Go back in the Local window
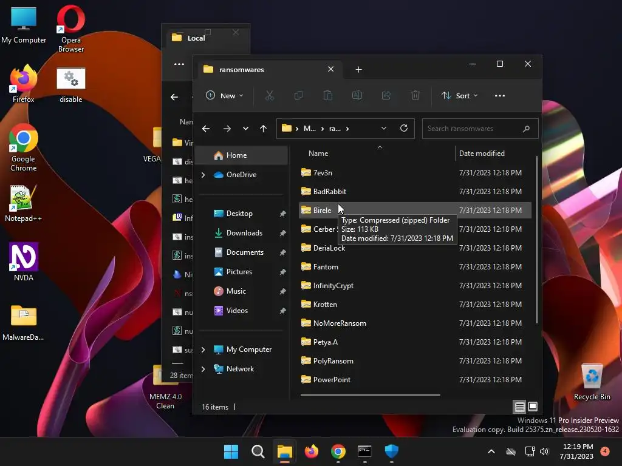622x466 pixels. 174,97
